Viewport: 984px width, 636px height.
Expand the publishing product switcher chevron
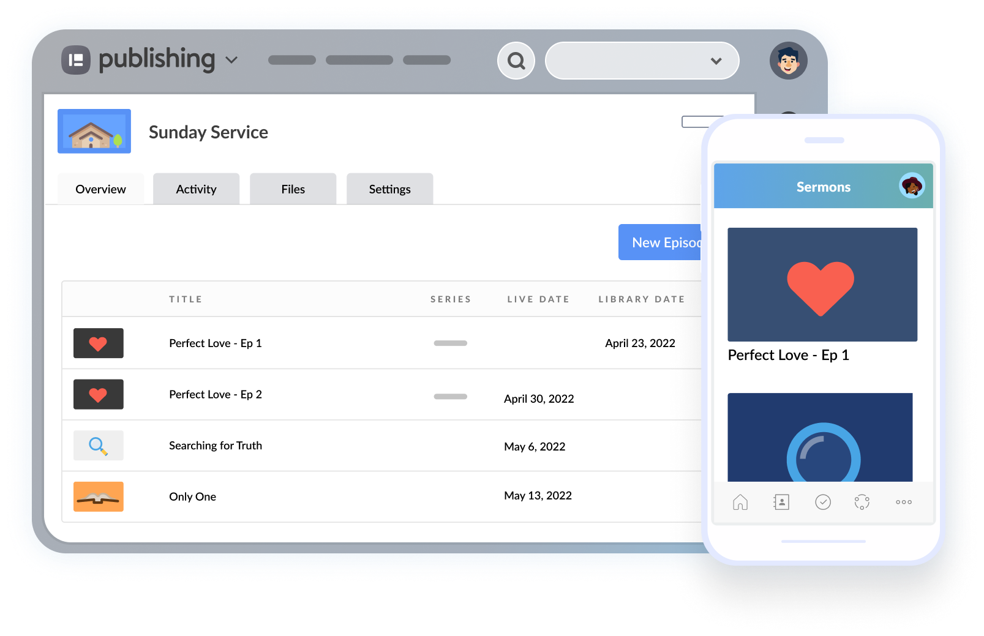231,60
